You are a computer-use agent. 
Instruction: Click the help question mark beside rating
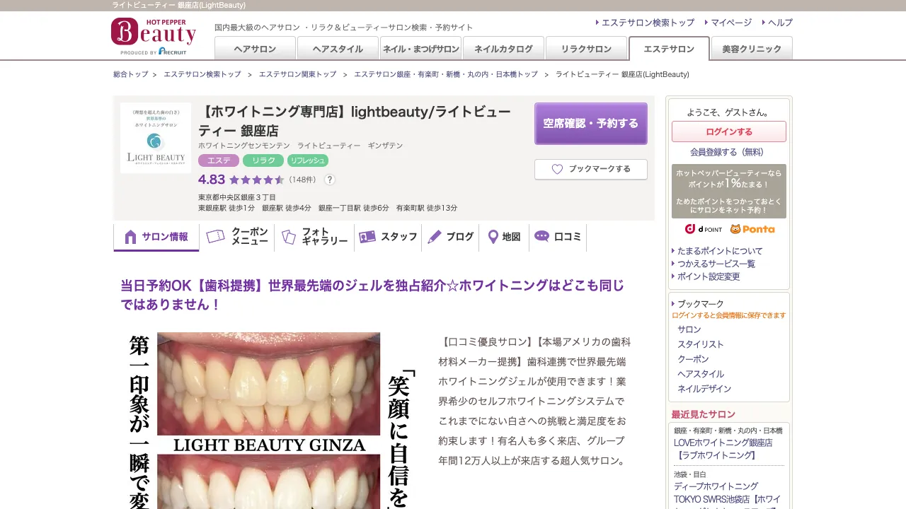point(329,180)
